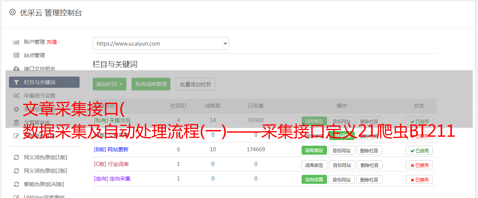Screen dimensions: 478x198
Task: Open 采集细节设置 in the sidebar
Action: click(x=40, y=96)
